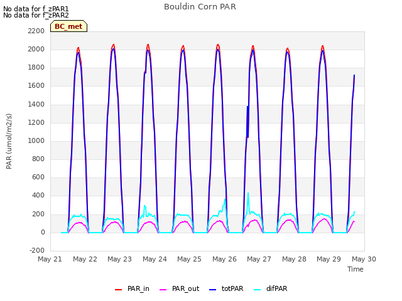The width and height of the screenshot is (402, 301).
Task: Click the red PAR_in legend swatch
Action: (118, 289)
